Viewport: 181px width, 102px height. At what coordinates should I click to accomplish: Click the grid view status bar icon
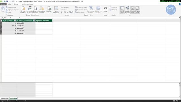coord(174,101)
